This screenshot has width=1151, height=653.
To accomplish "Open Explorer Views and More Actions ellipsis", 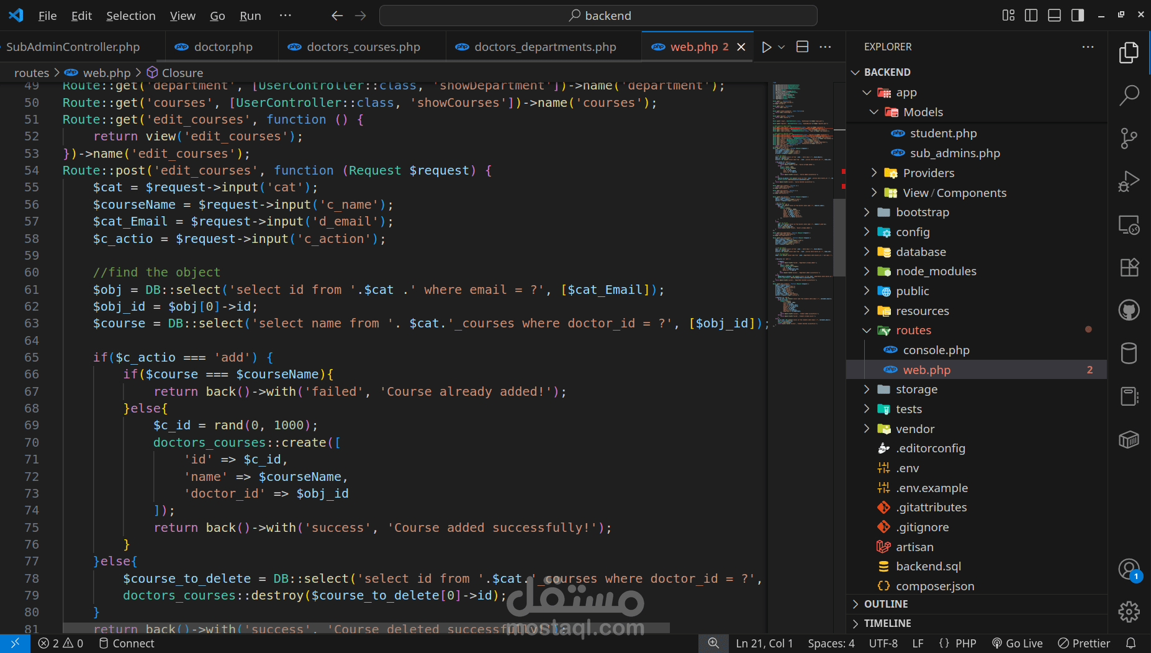I will [x=1088, y=47].
